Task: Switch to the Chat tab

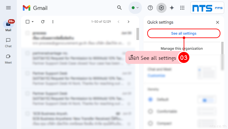Action: [8, 42]
